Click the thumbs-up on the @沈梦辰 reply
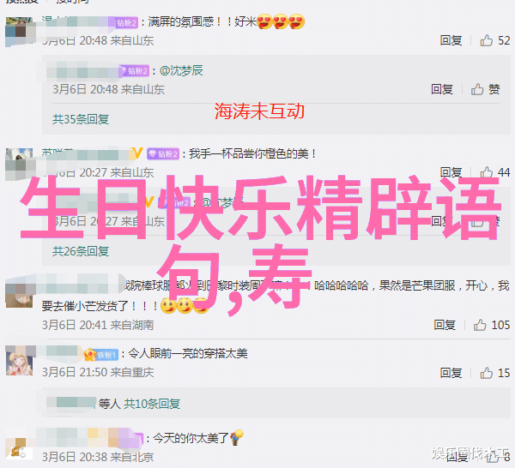This screenshot has height=468, width=515. [477, 89]
